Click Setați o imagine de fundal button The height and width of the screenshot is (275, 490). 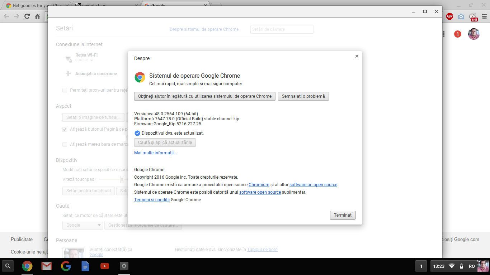point(93,117)
